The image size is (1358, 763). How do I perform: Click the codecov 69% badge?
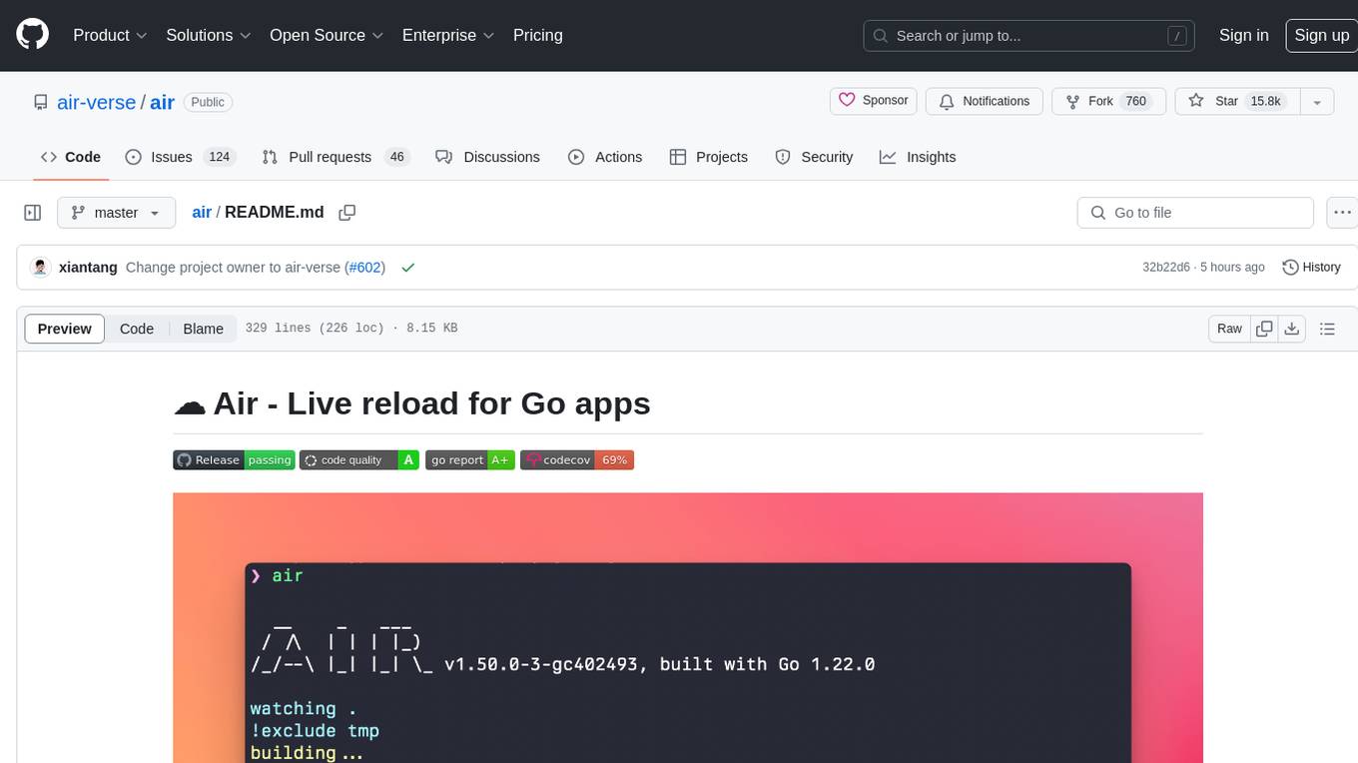click(577, 460)
